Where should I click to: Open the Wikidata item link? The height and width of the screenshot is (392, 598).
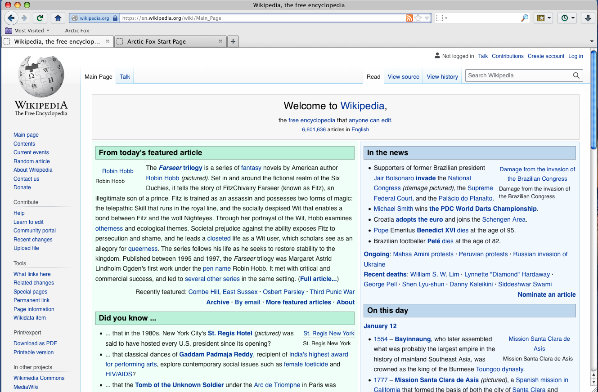pyautogui.click(x=30, y=318)
